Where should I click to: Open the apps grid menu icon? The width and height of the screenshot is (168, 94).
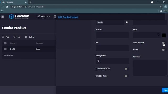3,17
